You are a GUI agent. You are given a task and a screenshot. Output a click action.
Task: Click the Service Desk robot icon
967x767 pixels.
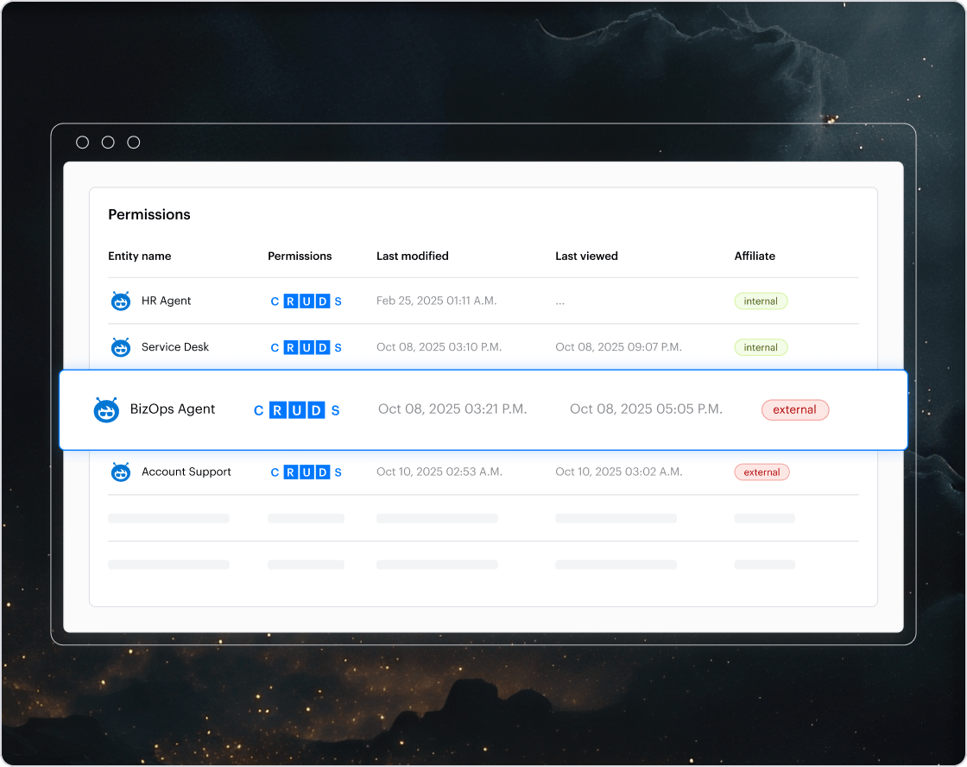(x=121, y=347)
